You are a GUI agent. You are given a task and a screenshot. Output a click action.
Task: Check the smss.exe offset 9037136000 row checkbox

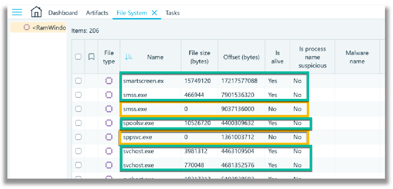pos(79,109)
